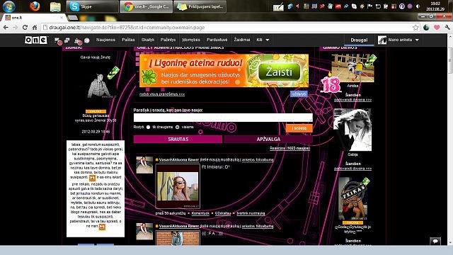
Task: Switch to the one.lt browser tab
Action: [x=34, y=18]
